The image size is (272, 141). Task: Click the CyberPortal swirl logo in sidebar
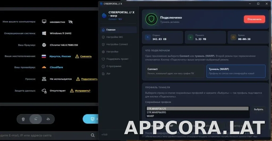[x=104, y=16]
